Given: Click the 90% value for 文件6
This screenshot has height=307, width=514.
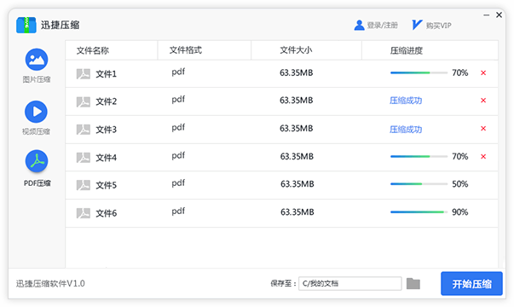Looking at the screenshot, I should [x=460, y=212].
